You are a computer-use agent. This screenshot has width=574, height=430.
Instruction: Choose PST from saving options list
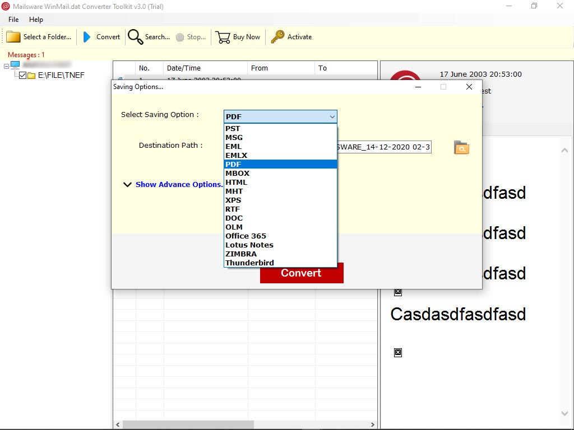280,128
